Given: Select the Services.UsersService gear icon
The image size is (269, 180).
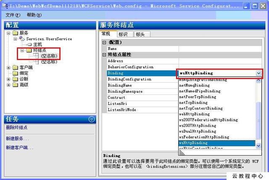Looking at the screenshot, I should point(22,39).
